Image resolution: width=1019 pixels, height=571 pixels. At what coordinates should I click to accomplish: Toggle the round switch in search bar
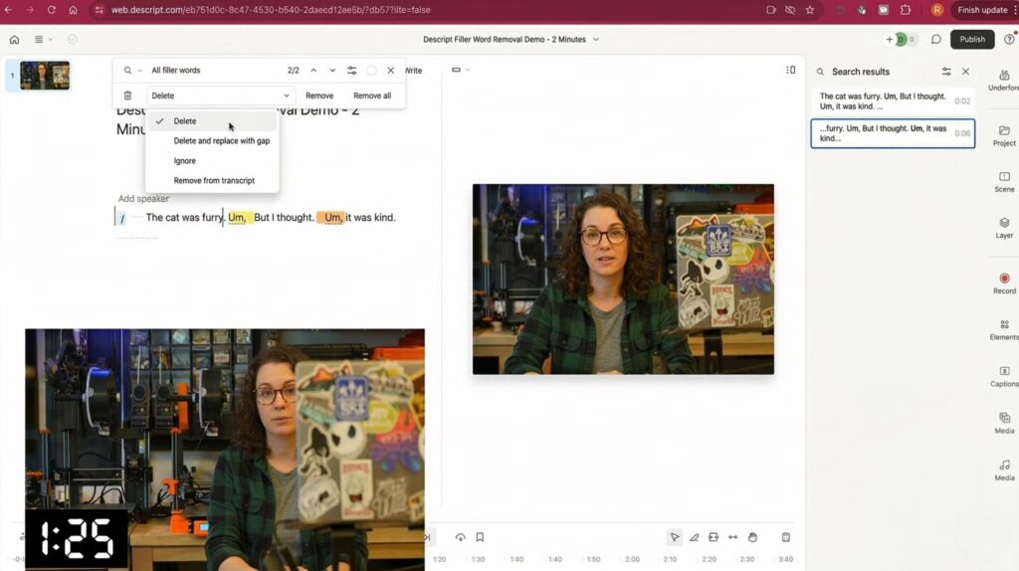coord(371,71)
